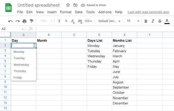Viewport: 174px width, 111px height.
Task: Click the print icon
Action: click(25, 21)
